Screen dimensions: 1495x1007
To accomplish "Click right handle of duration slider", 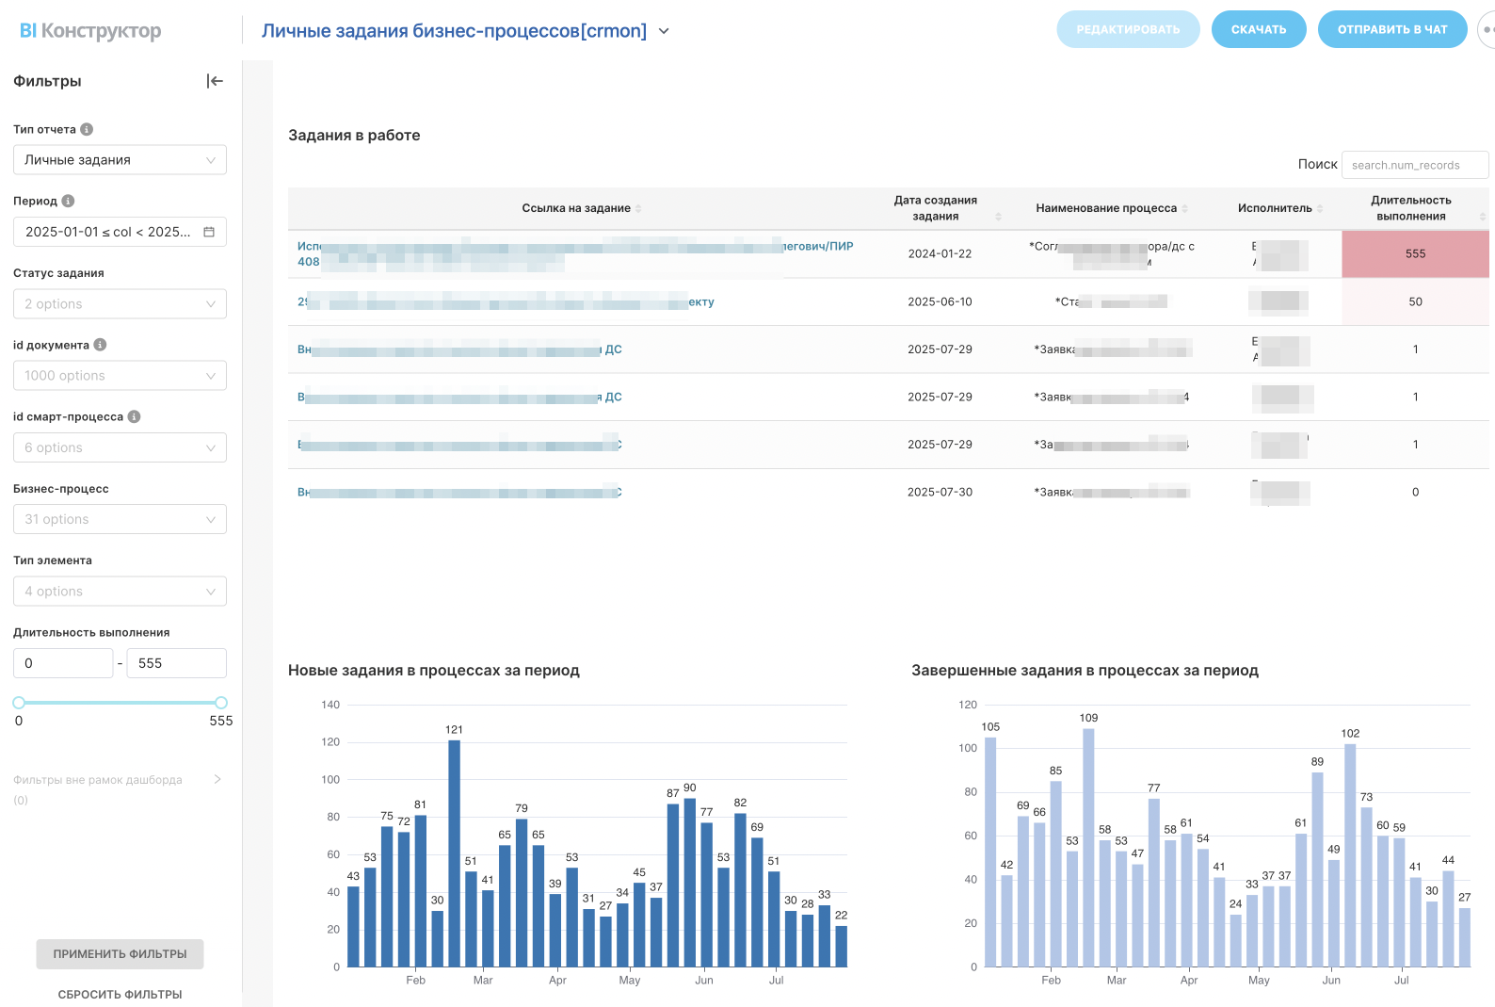I will (221, 703).
